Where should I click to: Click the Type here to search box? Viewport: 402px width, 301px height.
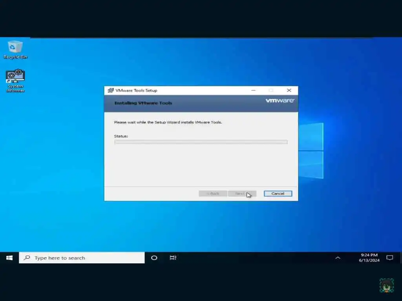click(82, 258)
